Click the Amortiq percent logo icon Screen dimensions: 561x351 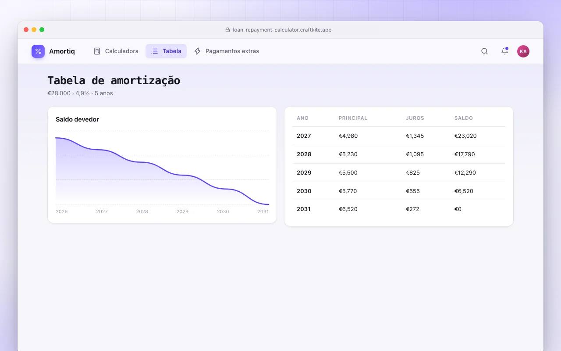[38, 51]
